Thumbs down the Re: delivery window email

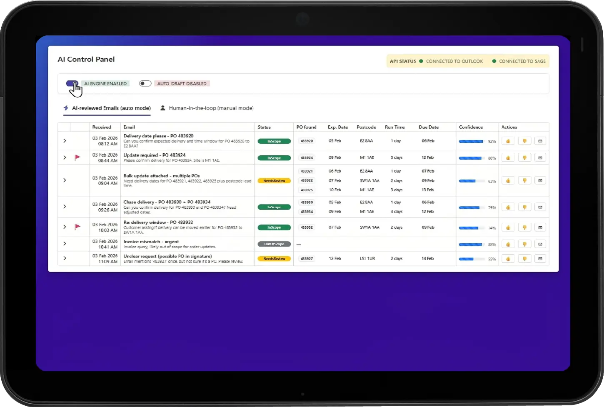coord(524,227)
